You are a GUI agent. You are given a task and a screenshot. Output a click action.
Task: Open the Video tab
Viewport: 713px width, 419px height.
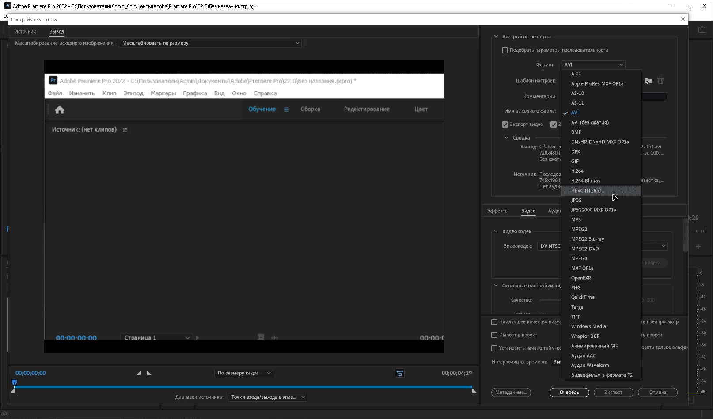[x=528, y=211]
